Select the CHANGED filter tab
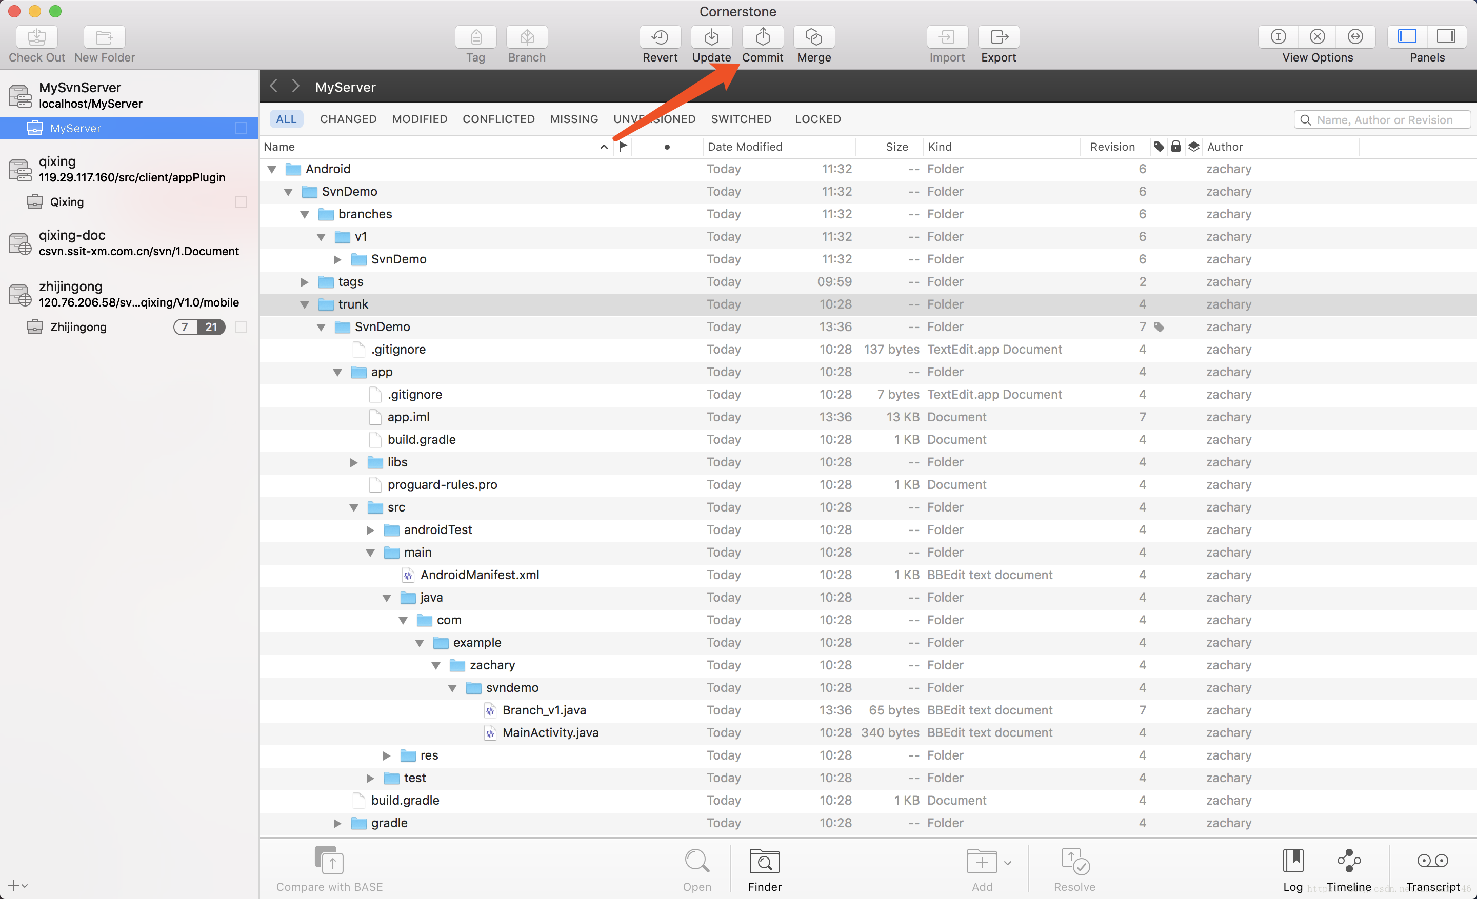Screen dimensions: 1477x899 point(348,119)
